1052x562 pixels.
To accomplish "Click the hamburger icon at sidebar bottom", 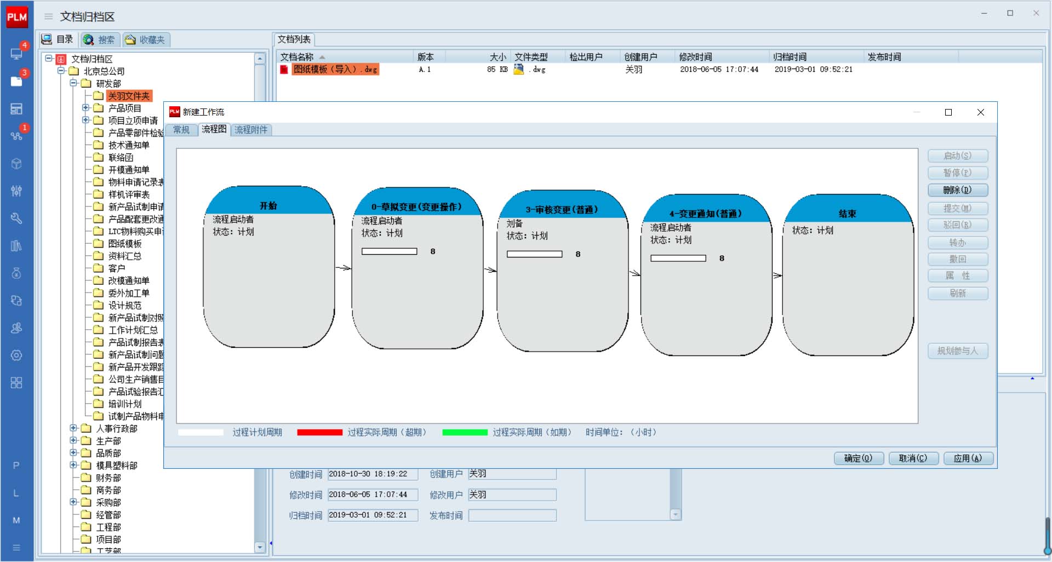I will coord(16,547).
